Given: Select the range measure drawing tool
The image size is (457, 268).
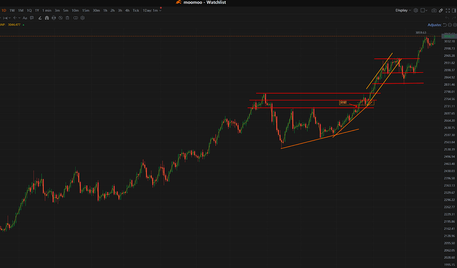Looking at the screenshot, I should pyautogui.click(x=5, y=18).
